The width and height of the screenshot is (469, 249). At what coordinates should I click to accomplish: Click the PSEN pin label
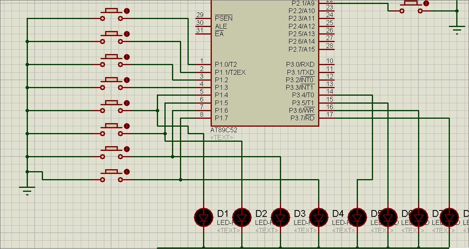tap(224, 18)
